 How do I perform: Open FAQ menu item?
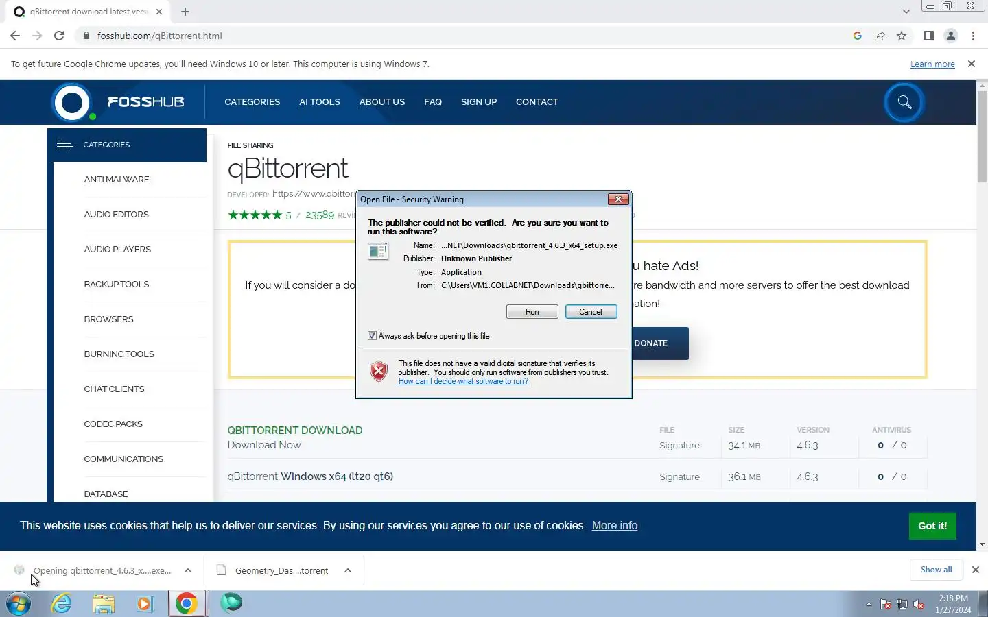433,101
